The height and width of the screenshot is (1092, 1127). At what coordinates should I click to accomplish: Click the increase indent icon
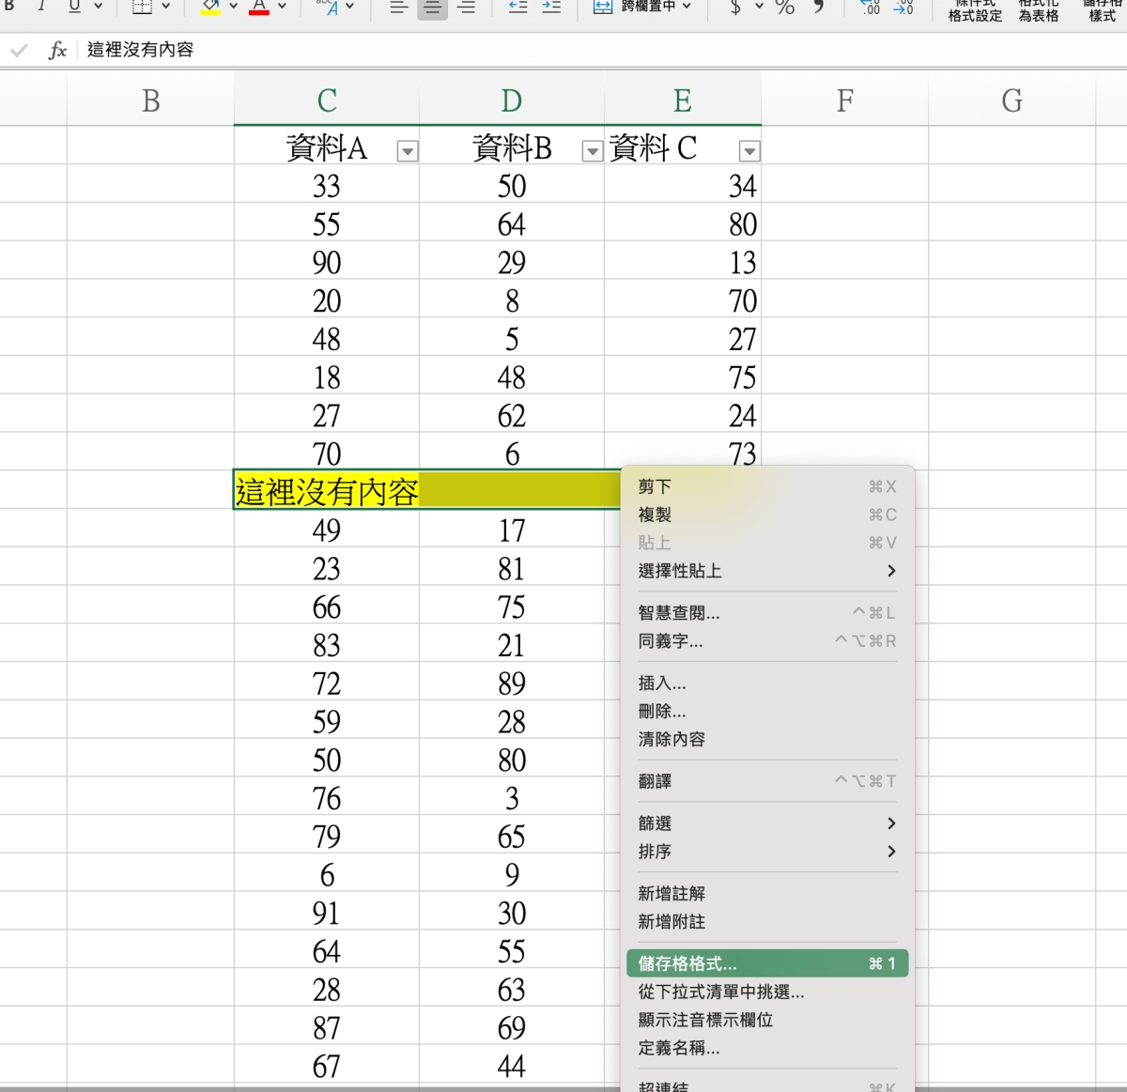coord(551,7)
